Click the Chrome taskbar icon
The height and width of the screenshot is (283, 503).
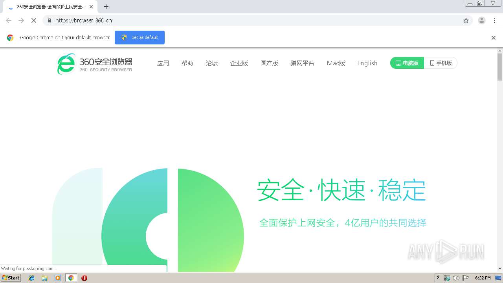tap(71, 278)
